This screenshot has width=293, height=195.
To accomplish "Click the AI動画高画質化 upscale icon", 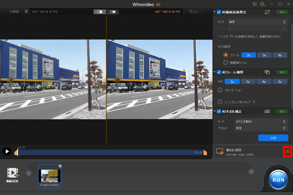I will [267, 12].
